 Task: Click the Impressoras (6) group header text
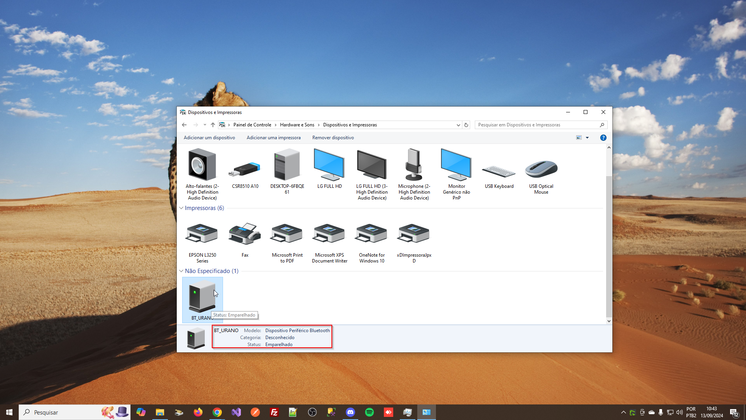point(204,208)
